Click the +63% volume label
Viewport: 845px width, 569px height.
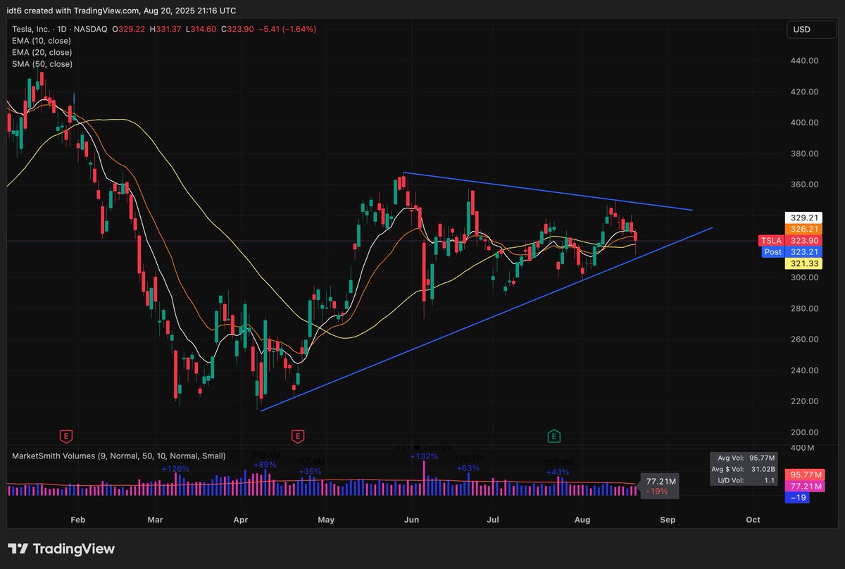468,468
